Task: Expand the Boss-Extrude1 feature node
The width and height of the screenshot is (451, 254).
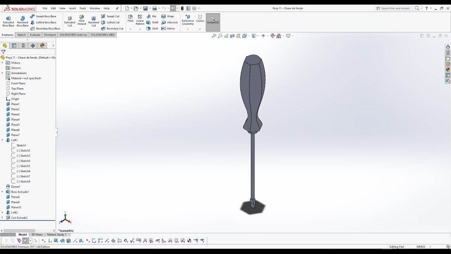Action: 2,192
